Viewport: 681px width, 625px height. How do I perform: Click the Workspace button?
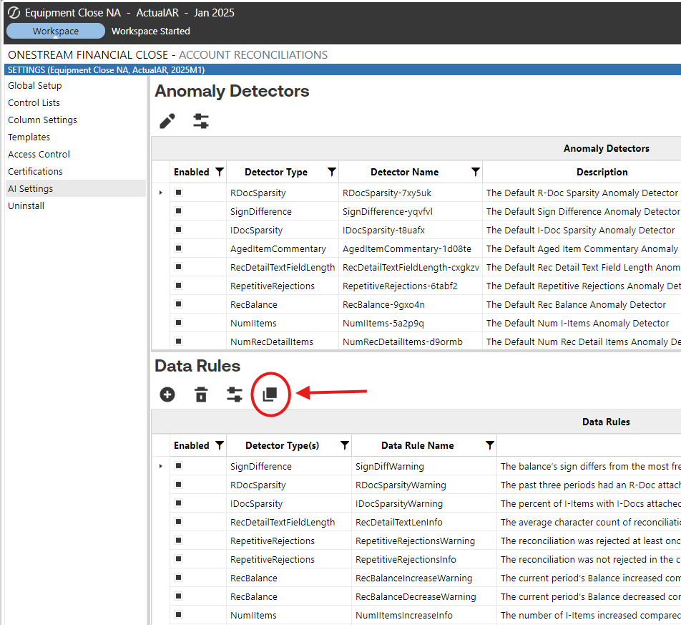(x=56, y=31)
